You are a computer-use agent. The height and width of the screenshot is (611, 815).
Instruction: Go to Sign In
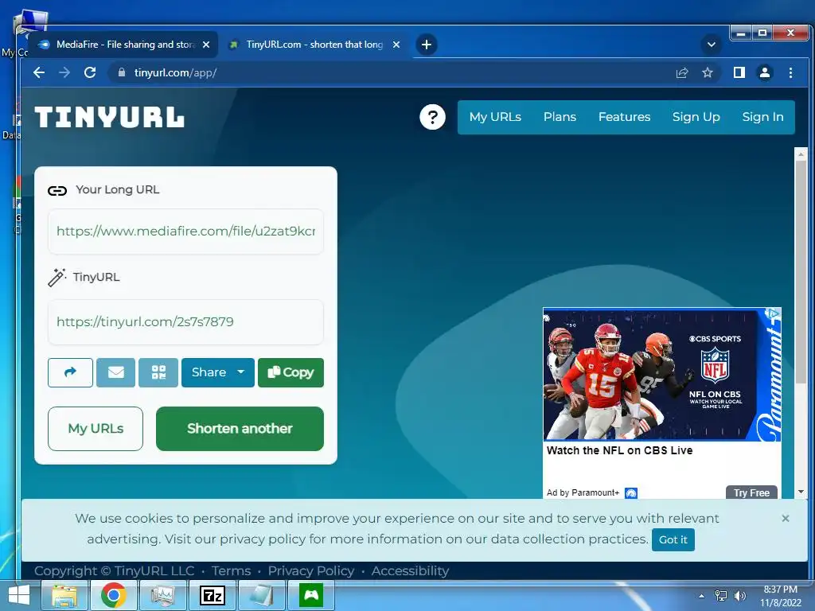coord(762,117)
